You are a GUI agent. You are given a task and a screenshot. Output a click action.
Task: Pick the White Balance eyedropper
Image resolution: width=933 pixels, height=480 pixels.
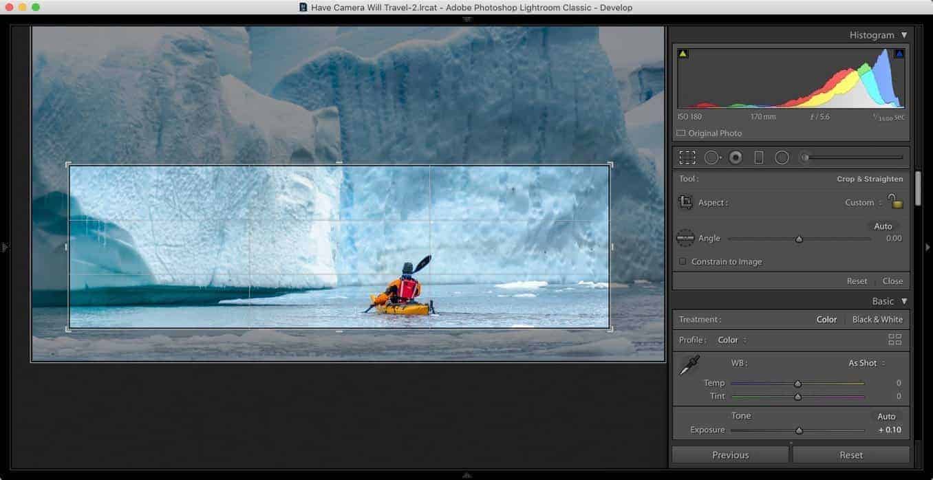click(689, 365)
